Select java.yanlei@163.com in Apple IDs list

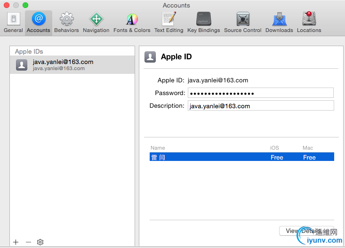pyautogui.click(x=72, y=64)
